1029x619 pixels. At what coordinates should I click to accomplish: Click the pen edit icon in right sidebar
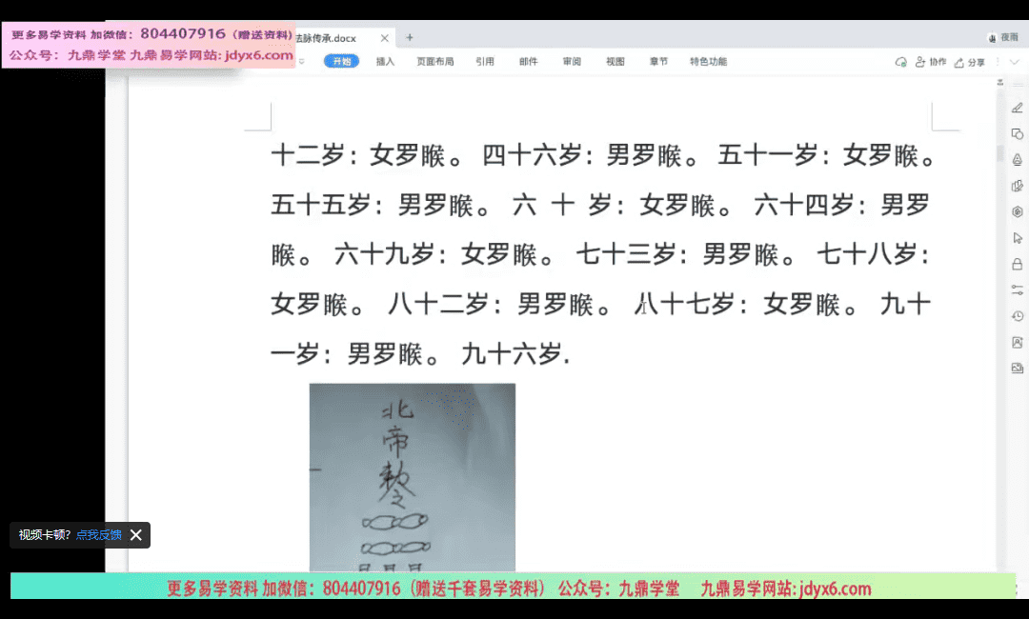click(1017, 109)
